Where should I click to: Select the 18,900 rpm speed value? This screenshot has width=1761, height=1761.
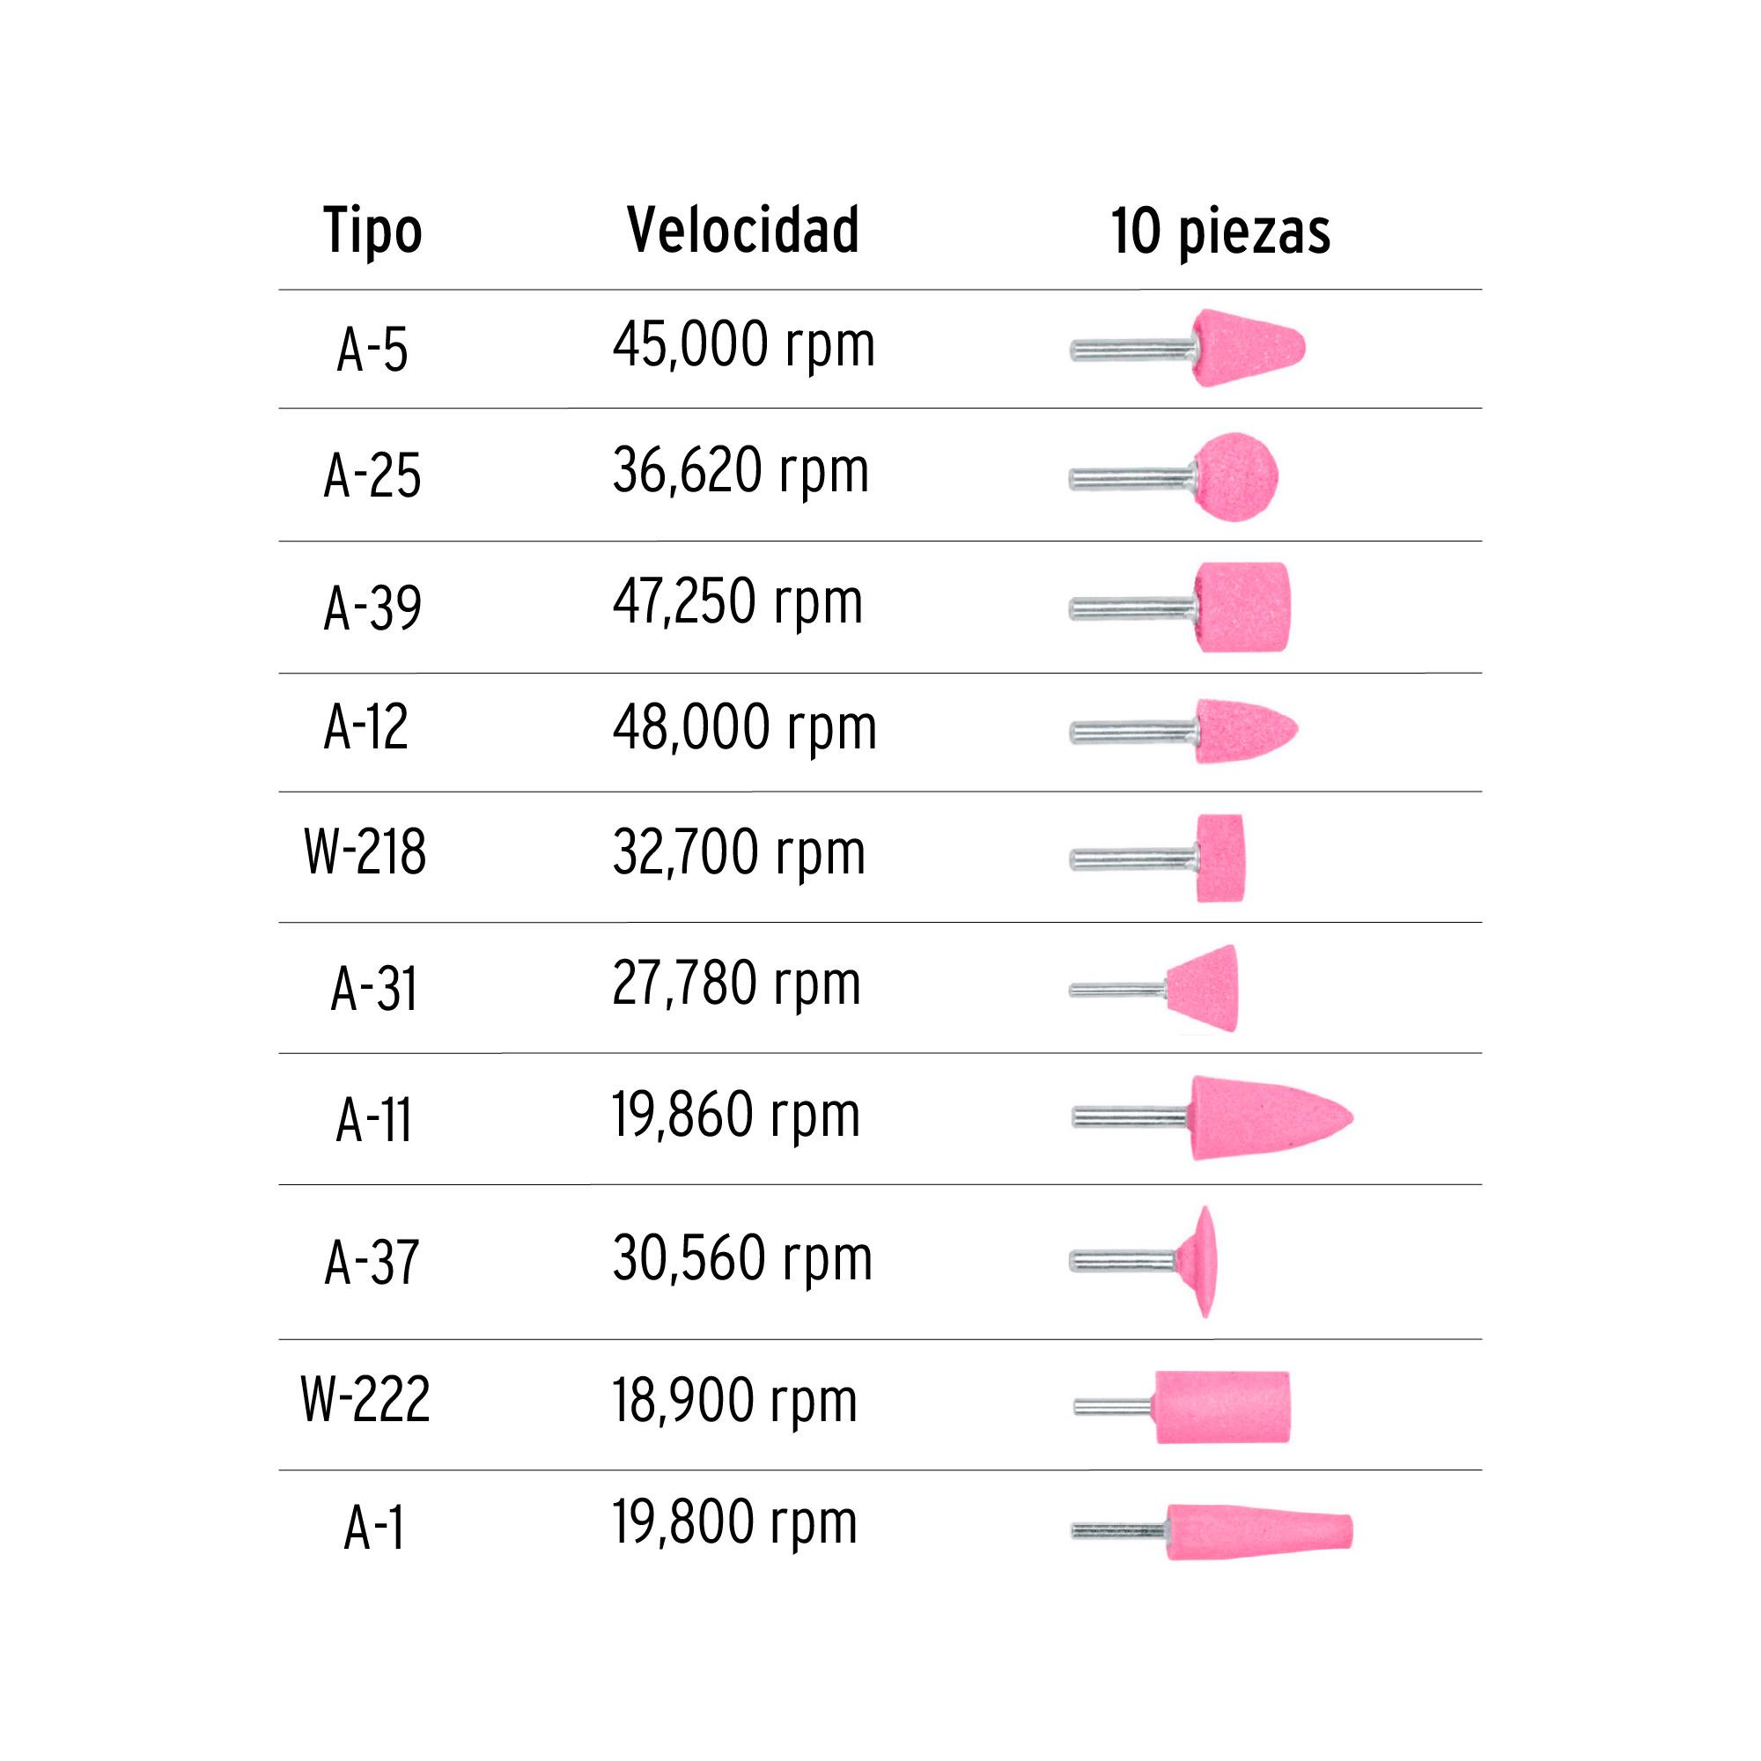733,1402
